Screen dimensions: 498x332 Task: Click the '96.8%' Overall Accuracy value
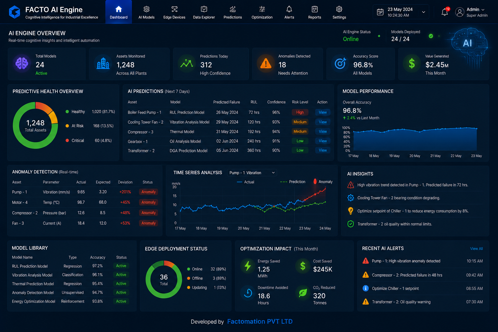[352, 111]
